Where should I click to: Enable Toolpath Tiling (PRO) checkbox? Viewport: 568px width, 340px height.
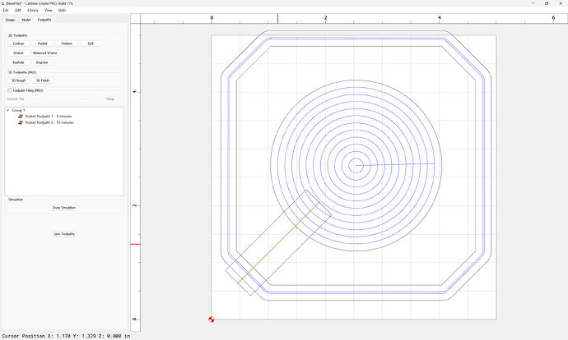[x=10, y=90]
